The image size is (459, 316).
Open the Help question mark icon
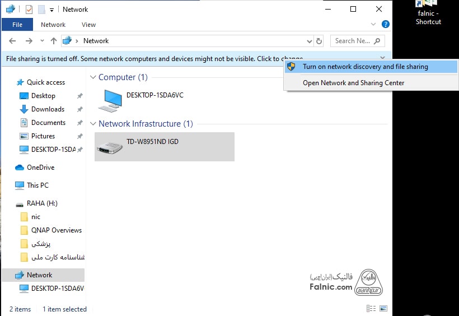[385, 25]
